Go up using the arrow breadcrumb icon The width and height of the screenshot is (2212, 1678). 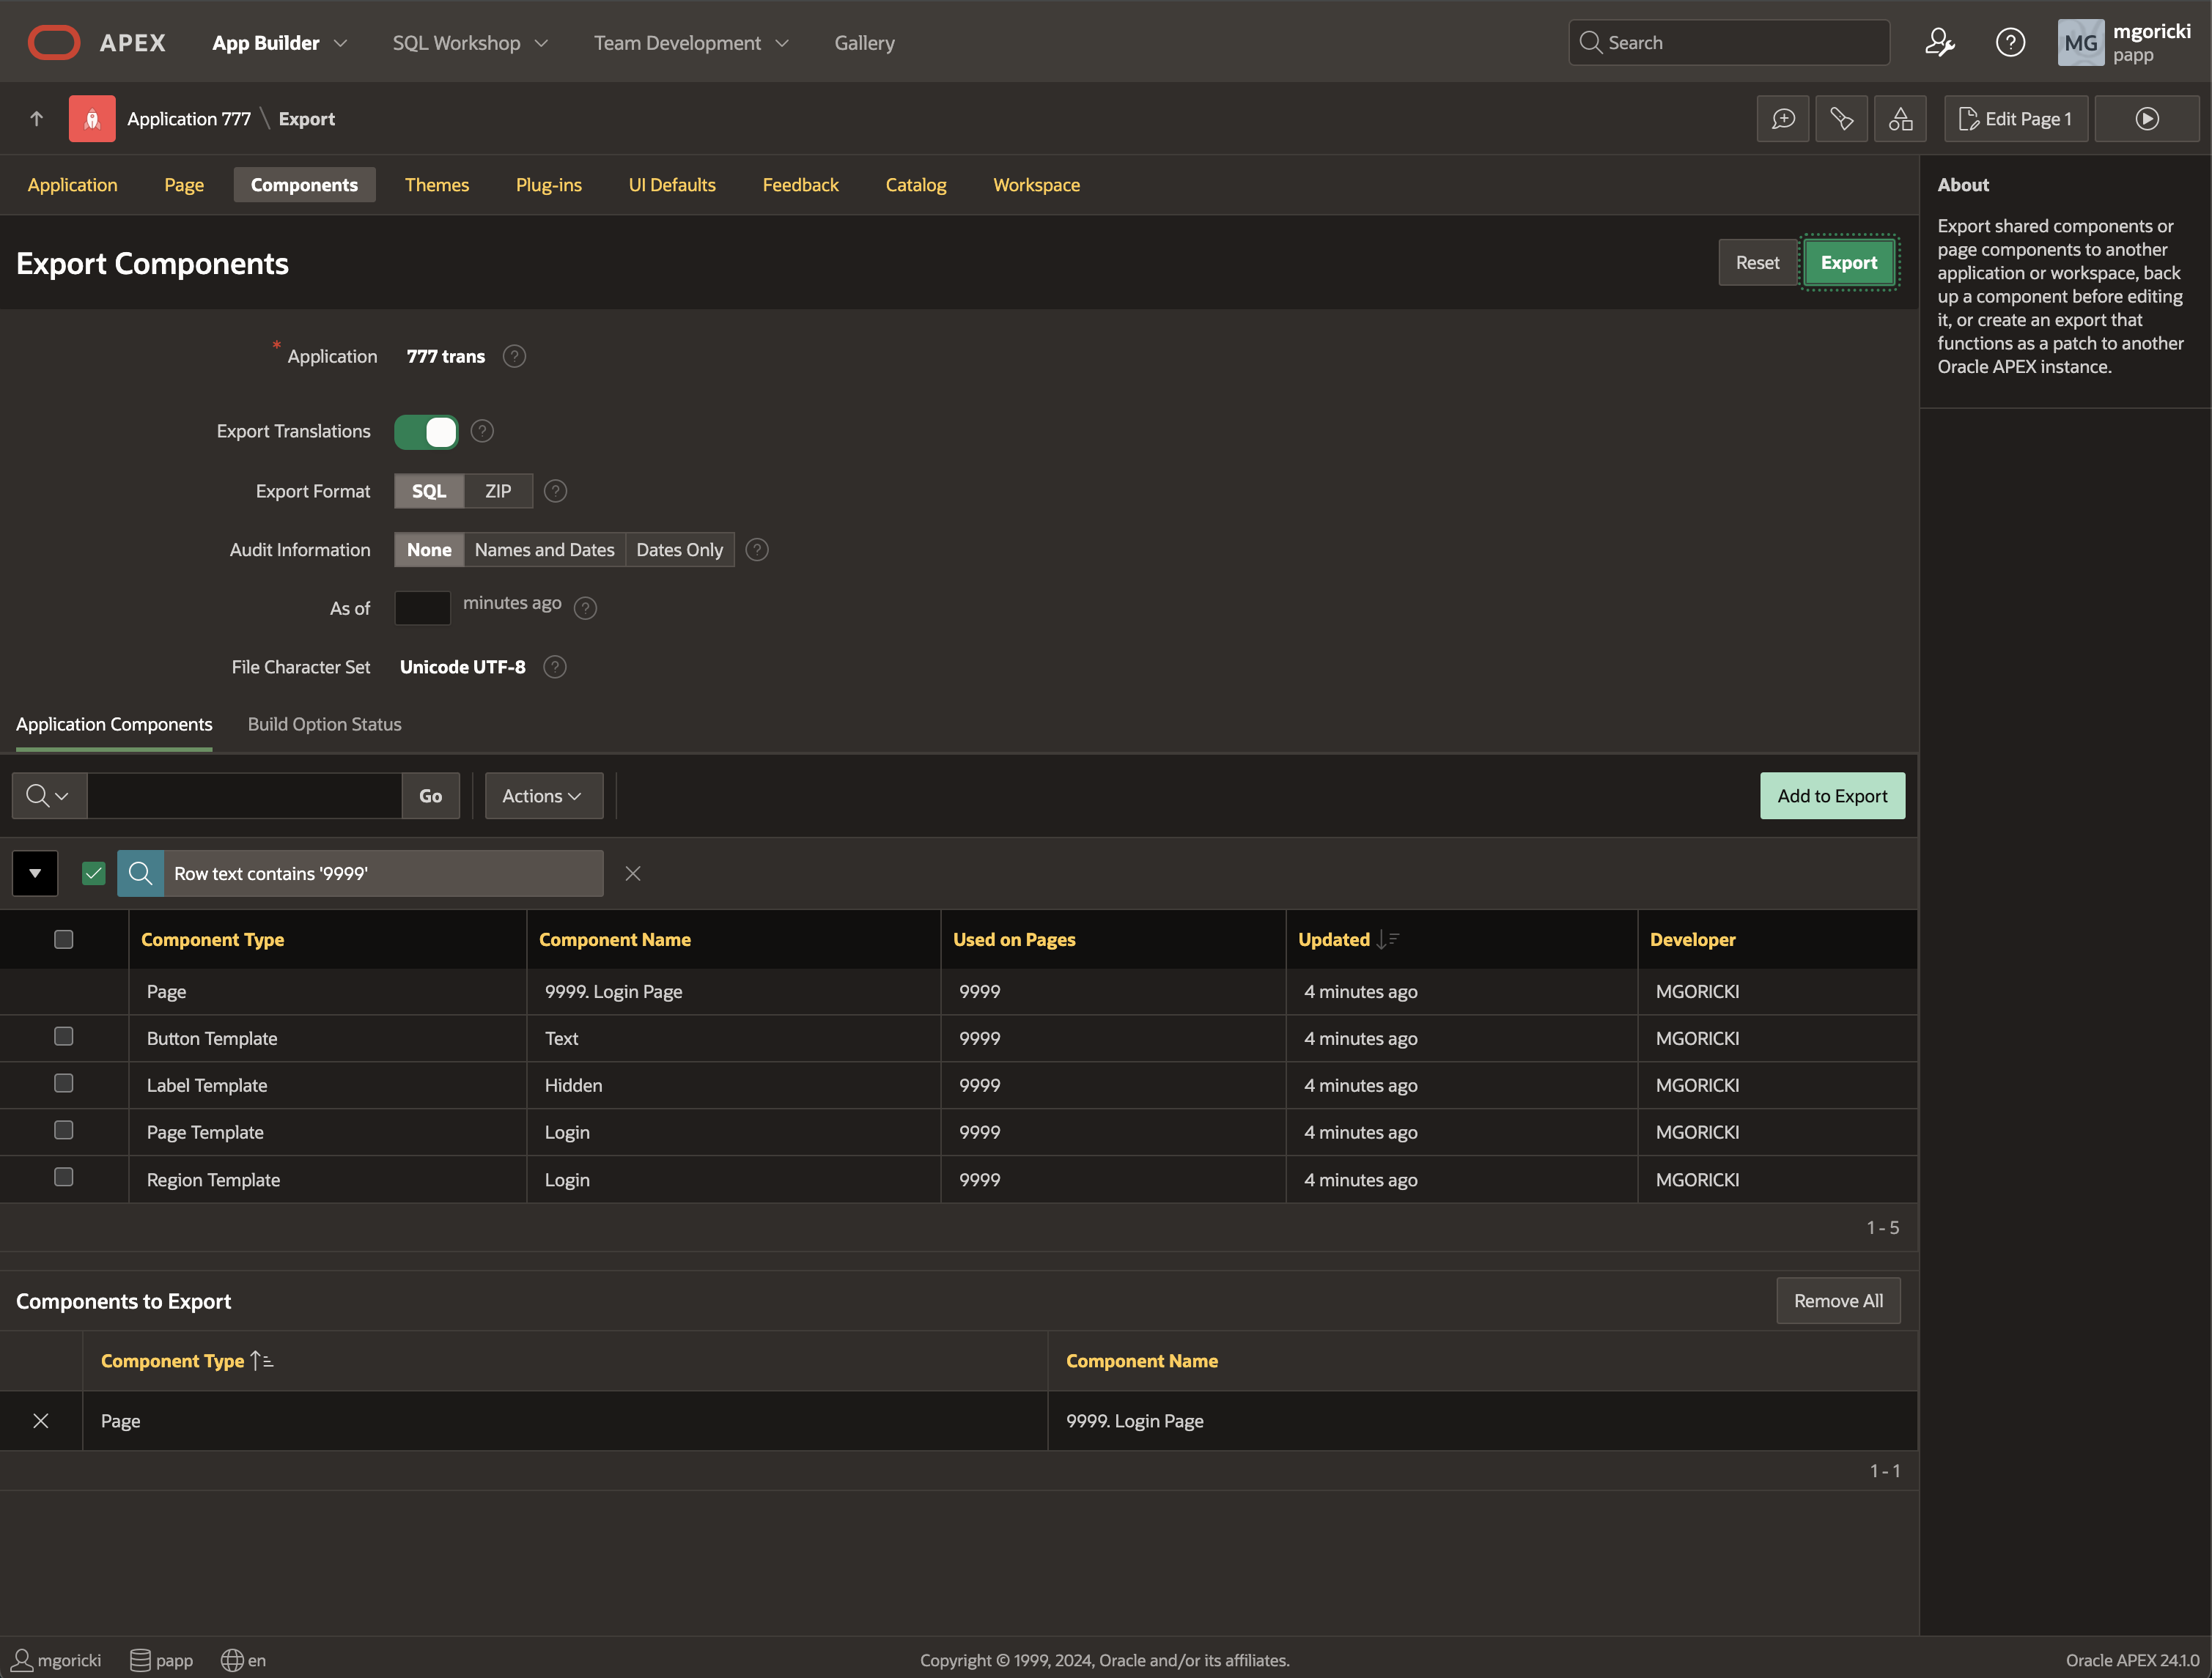pos(36,118)
